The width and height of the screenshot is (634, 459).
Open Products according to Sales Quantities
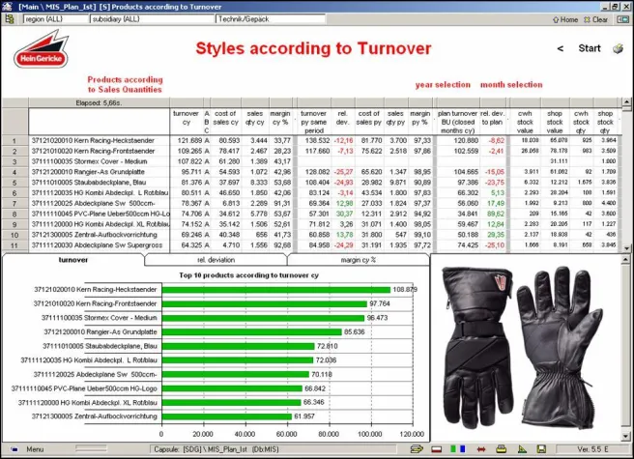point(125,84)
